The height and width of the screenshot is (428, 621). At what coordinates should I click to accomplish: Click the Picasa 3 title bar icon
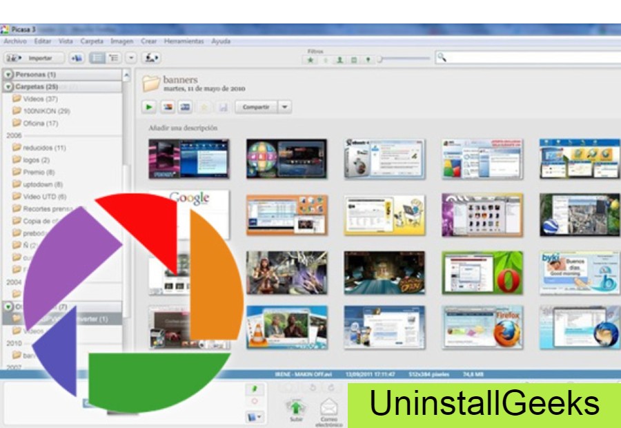tap(5, 30)
